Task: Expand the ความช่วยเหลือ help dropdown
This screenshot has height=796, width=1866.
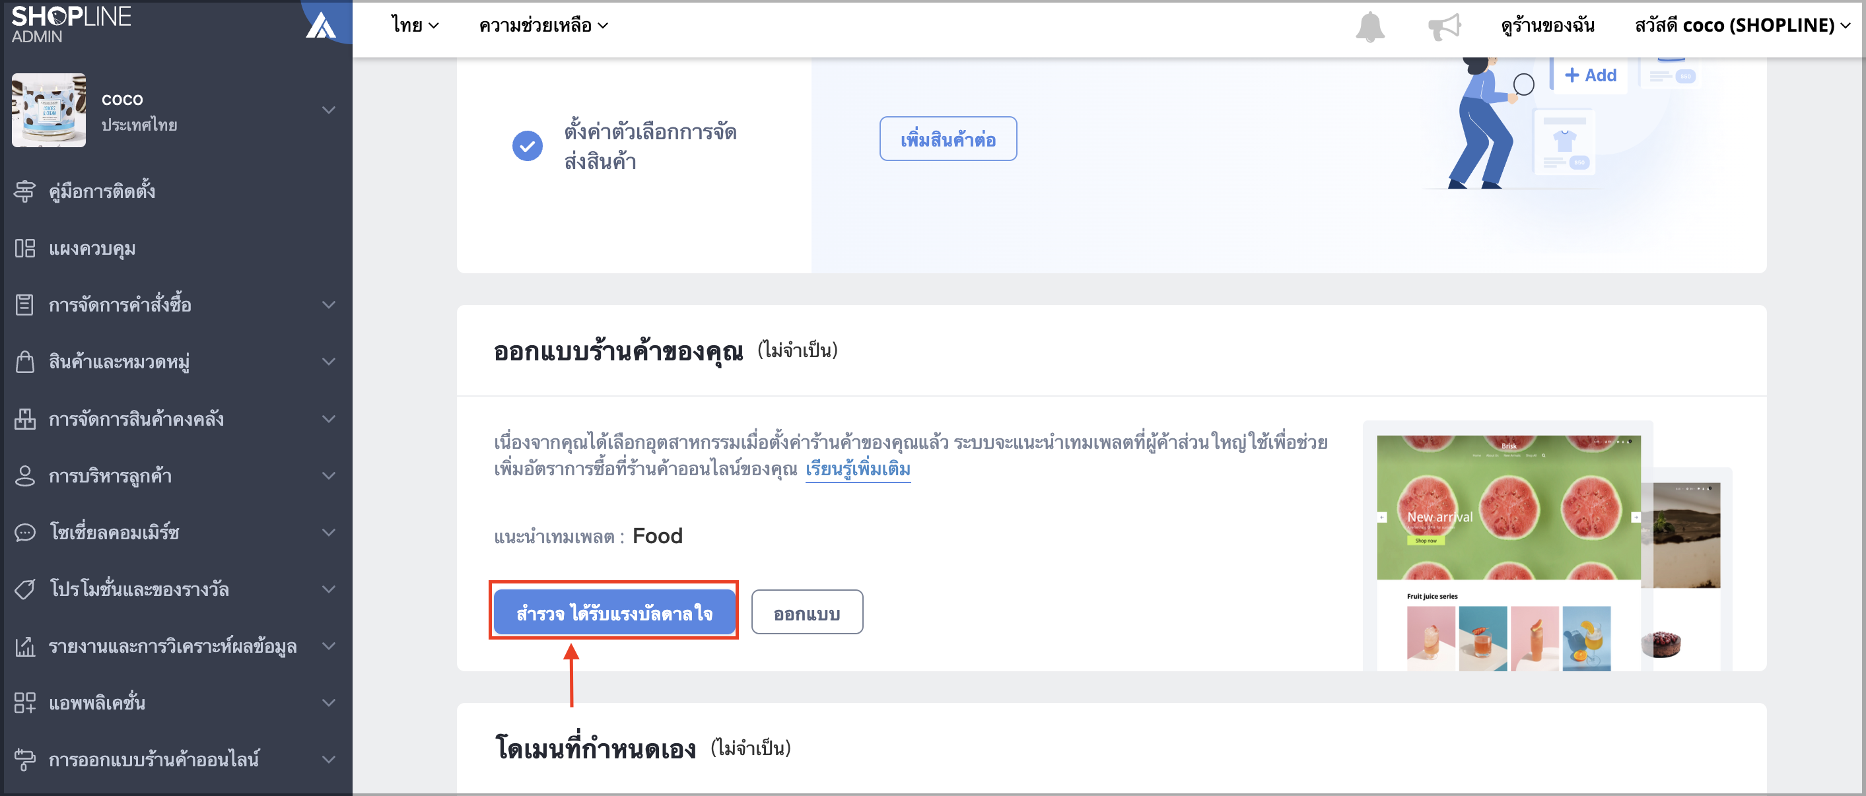Action: pyautogui.click(x=543, y=25)
